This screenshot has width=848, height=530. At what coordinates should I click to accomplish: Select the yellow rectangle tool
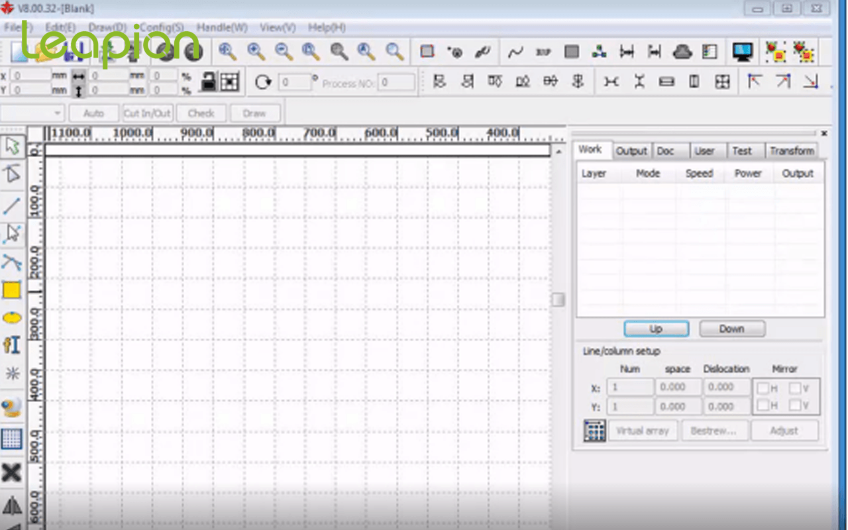12,290
